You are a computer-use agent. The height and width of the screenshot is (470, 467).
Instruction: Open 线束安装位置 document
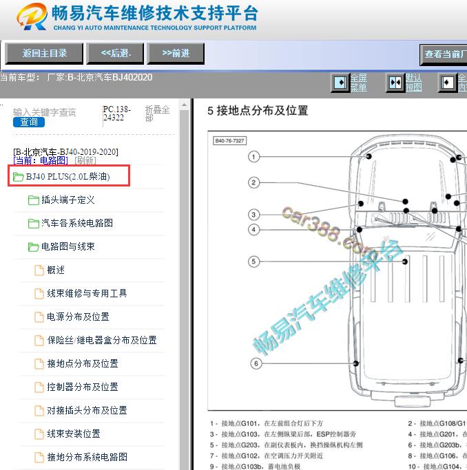point(74,434)
